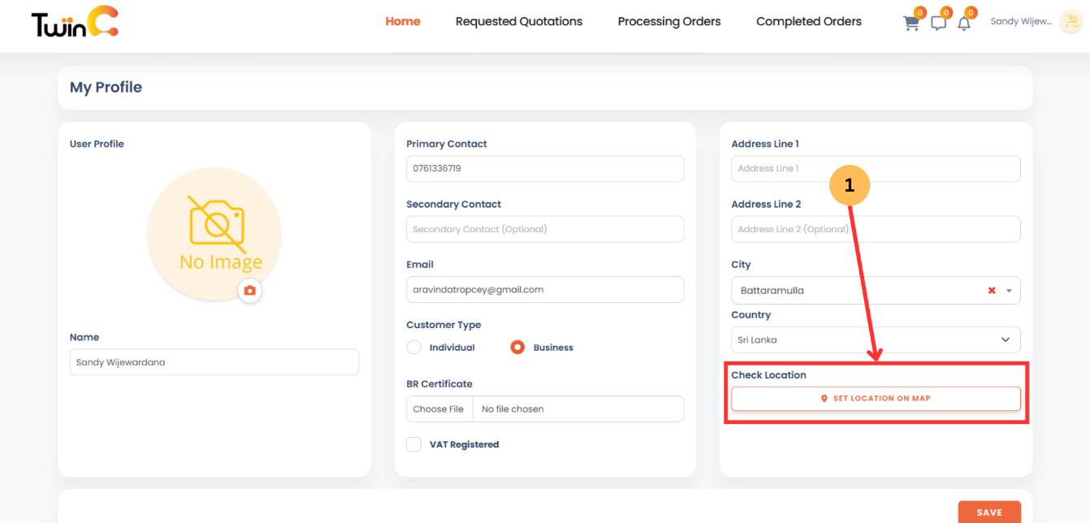The width and height of the screenshot is (1090, 523).
Task: Click the TwinC logo
Action: [x=73, y=23]
